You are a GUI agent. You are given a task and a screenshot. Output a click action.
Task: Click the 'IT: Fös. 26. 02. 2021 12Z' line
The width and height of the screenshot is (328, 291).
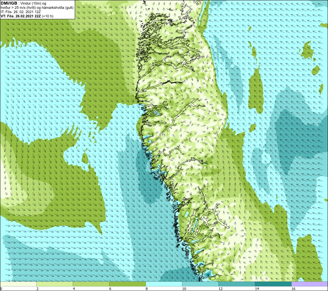pyautogui.click(x=20, y=12)
